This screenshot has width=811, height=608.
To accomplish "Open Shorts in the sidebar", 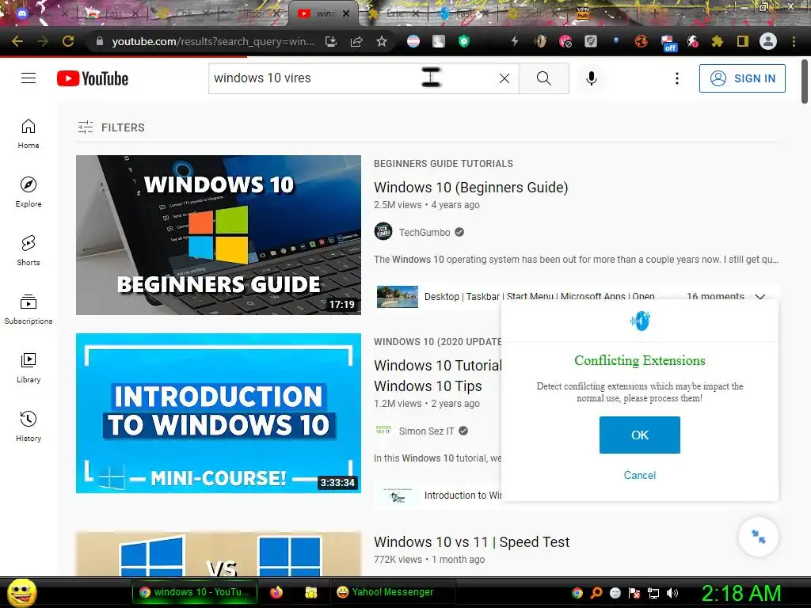I will pos(29,251).
